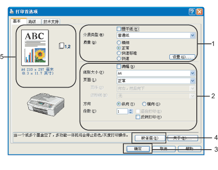Toggle the 反转打印 checkbox

(138, 117)
